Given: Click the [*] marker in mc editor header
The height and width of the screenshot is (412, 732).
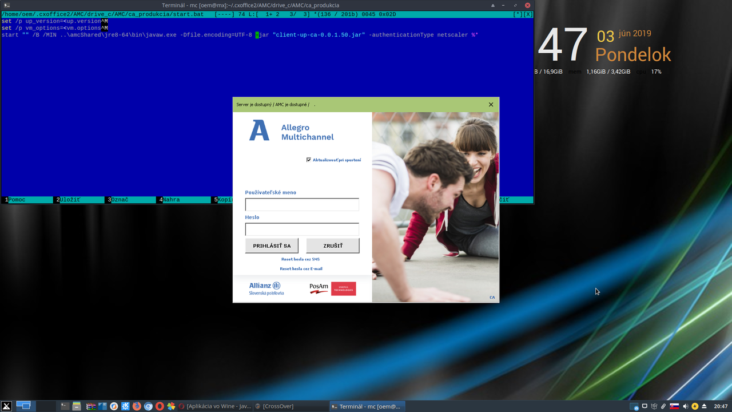Looking at the screenshot, I should point(518,14).
